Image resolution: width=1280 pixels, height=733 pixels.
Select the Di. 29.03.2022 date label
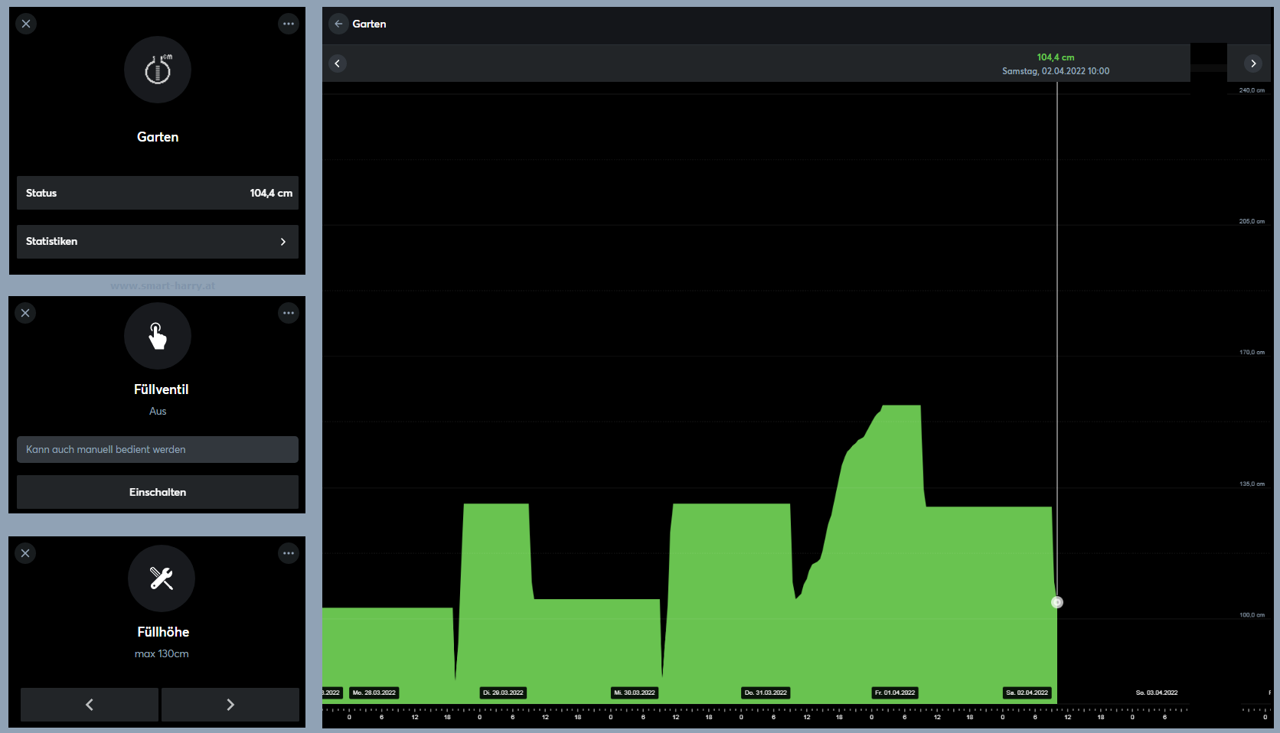coord(503,693)
